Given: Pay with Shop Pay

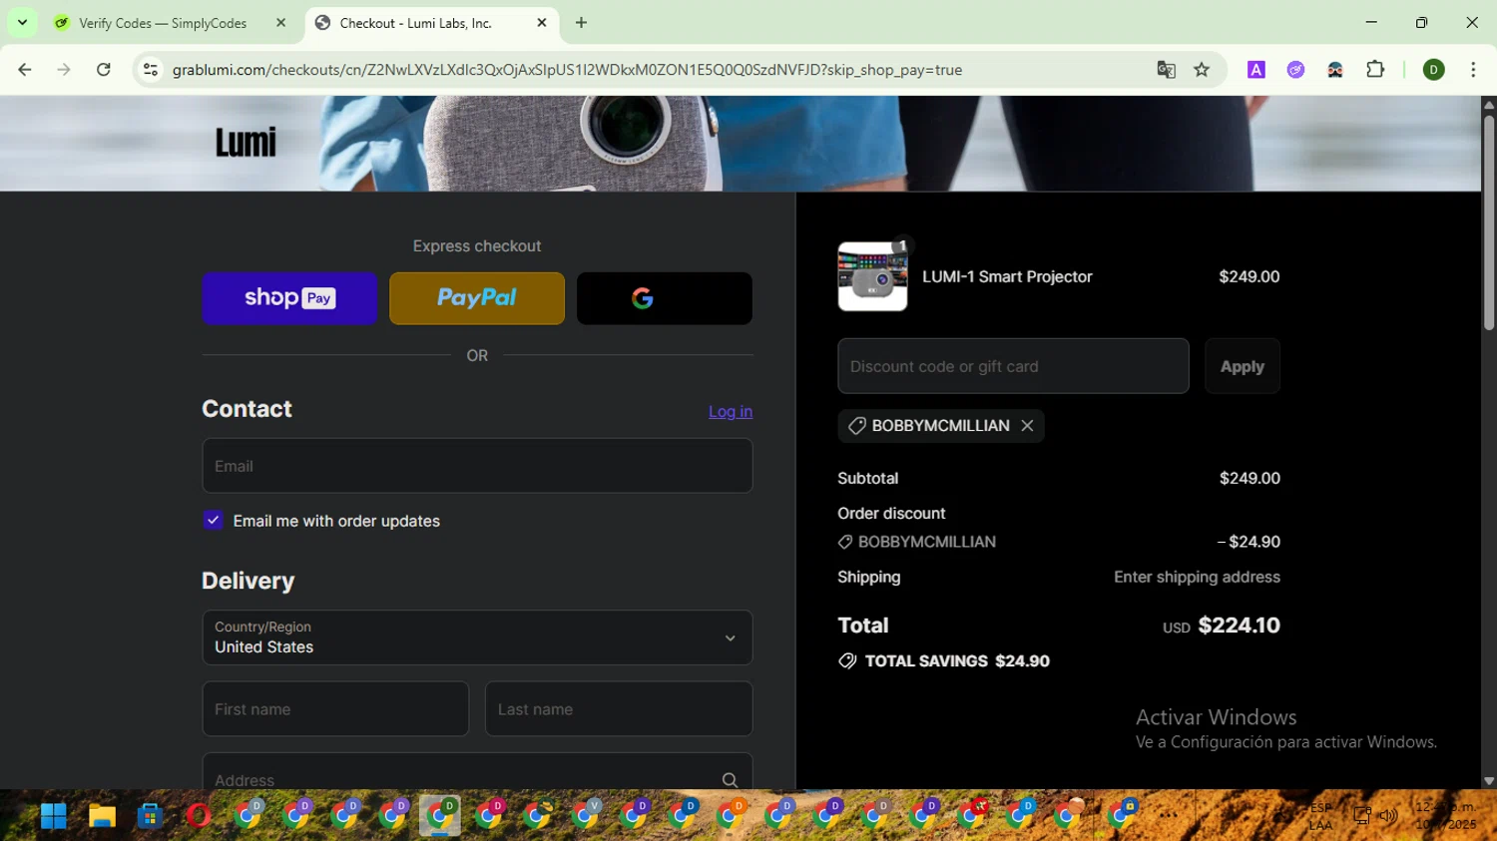Looking at the screenshot, I should (x=289, y=298).
